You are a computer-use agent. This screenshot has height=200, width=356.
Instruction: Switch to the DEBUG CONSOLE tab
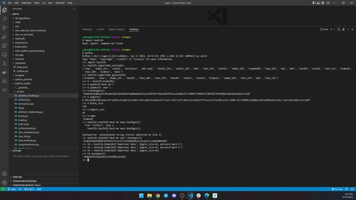[x=117, y=29]
